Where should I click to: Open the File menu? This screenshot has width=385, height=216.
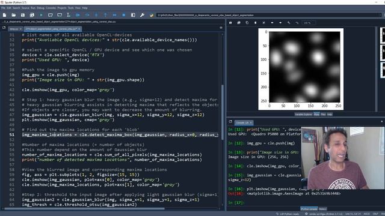click(x=3, y=8)
